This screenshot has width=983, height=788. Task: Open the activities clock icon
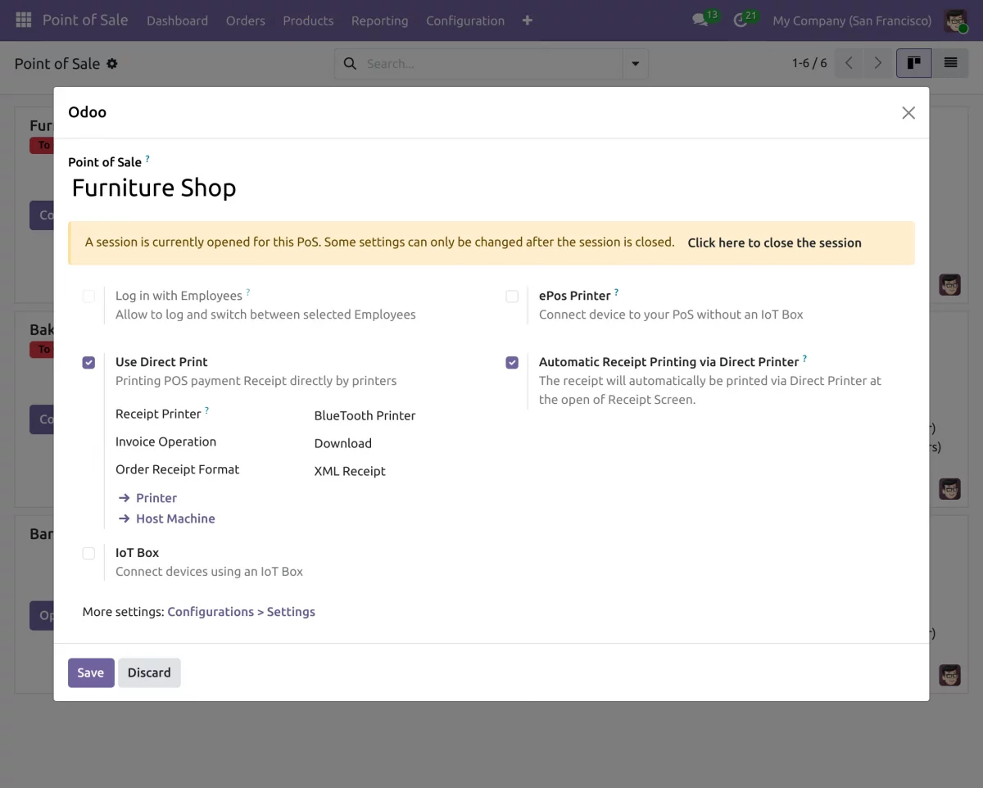coord(741,20)
